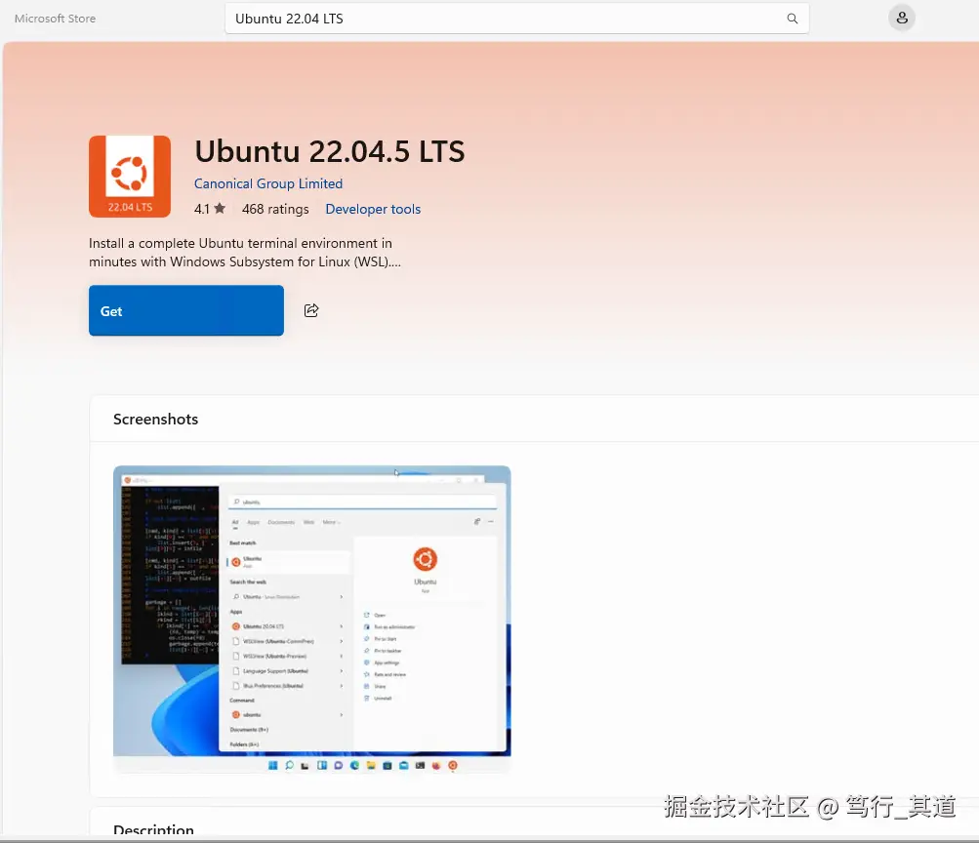This screenshot has width=979, height=843.
Task: Click the share icon beside Get
Action: [311, 310]
